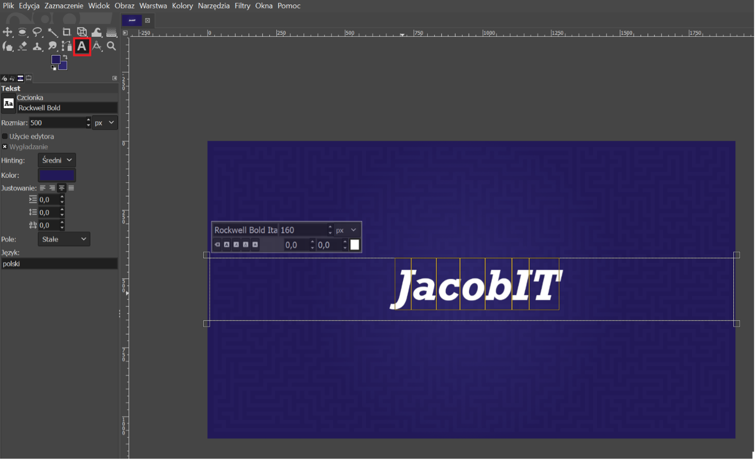
Task: Click the Kolor text color swatch
Action: click(x=57, y=175)
